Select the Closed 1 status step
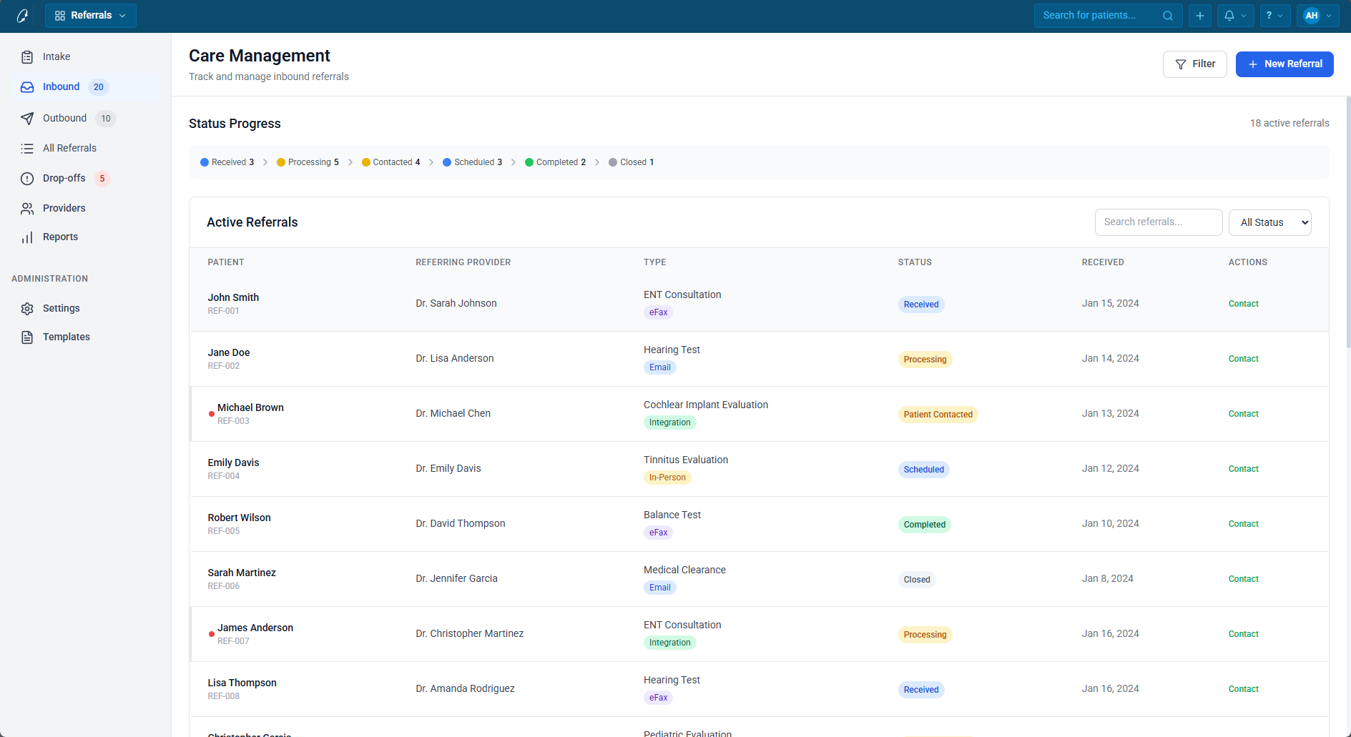 632,162
